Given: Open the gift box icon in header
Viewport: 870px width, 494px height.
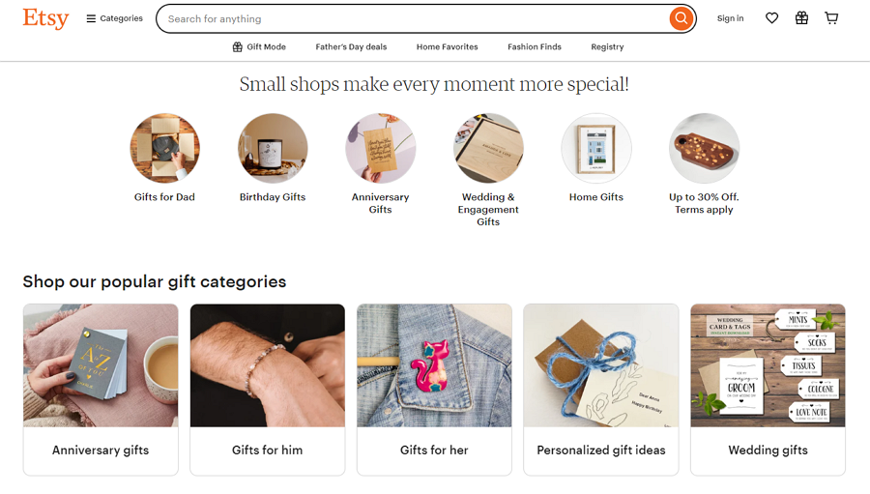Looking at the screenshot, I should coord(801,18).
